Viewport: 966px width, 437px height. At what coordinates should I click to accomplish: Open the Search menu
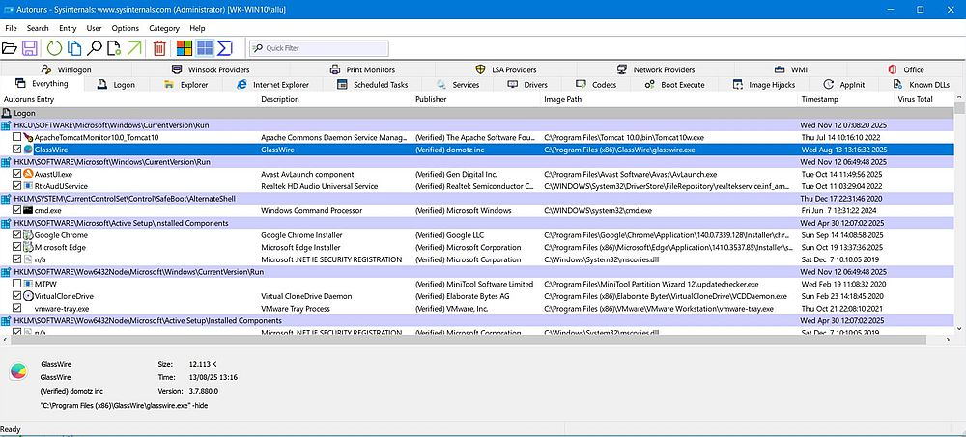coord(38,28)
